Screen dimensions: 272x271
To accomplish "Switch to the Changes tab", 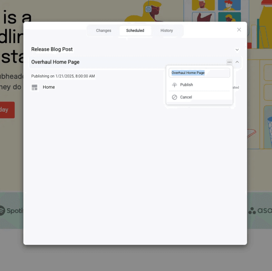I will (103, 31).
